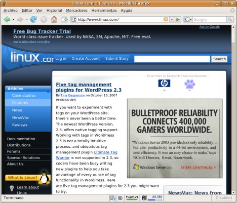Viewport: 237px width, 203px height.
Task: Click the green Go arrow beside the address bar
Action: [178, 20]
